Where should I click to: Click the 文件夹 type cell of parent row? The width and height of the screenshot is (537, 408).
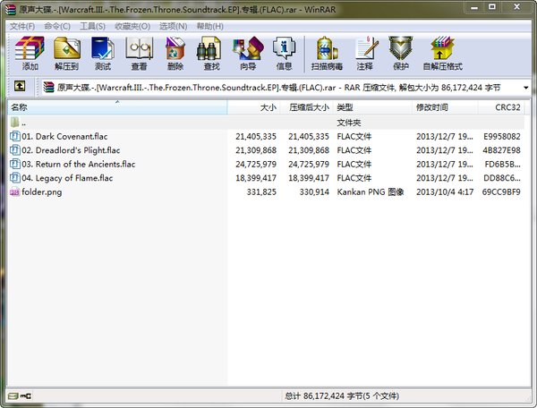click(x=349, y=123)
